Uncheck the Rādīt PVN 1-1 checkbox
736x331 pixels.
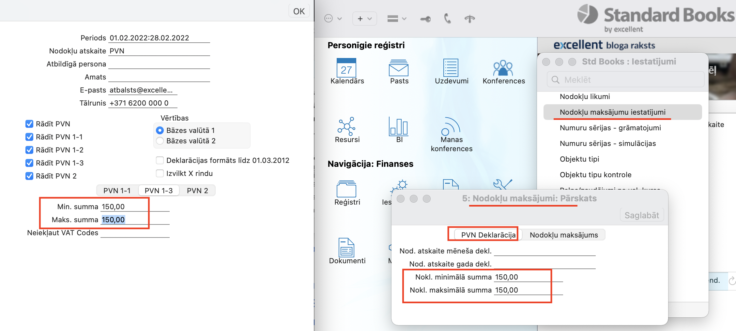point(29,137)
